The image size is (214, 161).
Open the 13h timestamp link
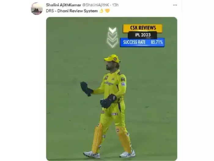coord(115,5)
